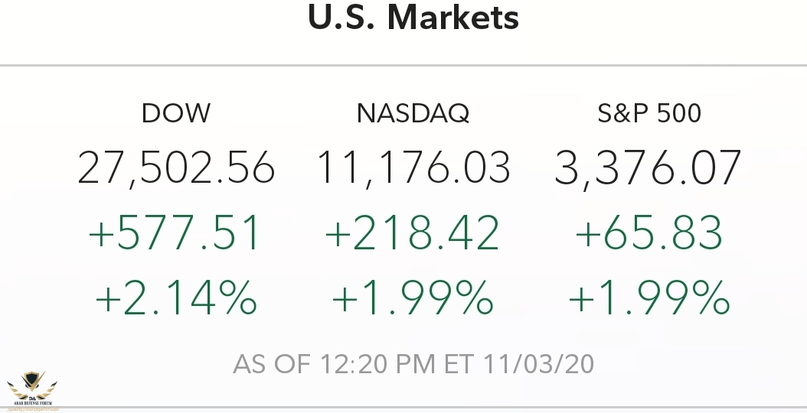Select the DOW point change +577.51

[x=175, y=233]
